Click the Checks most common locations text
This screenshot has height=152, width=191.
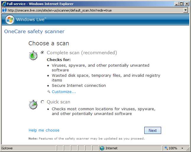(x=103, y=111)
